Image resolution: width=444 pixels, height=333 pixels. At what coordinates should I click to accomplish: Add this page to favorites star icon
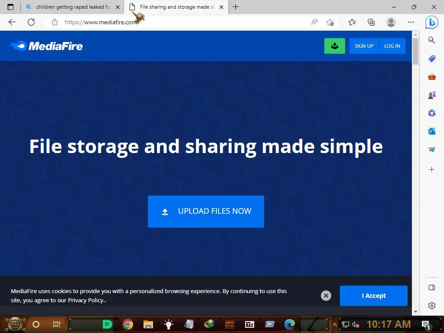point(330,22)
